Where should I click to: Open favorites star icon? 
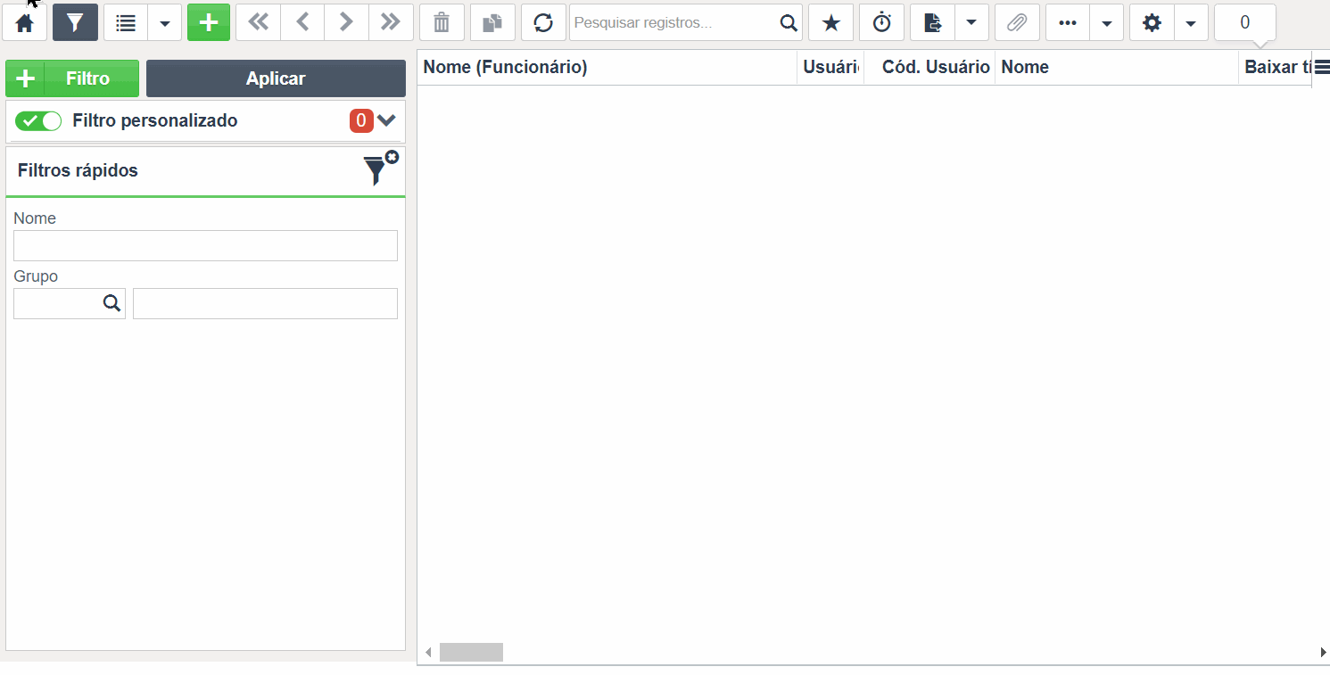tap(831, 23)
